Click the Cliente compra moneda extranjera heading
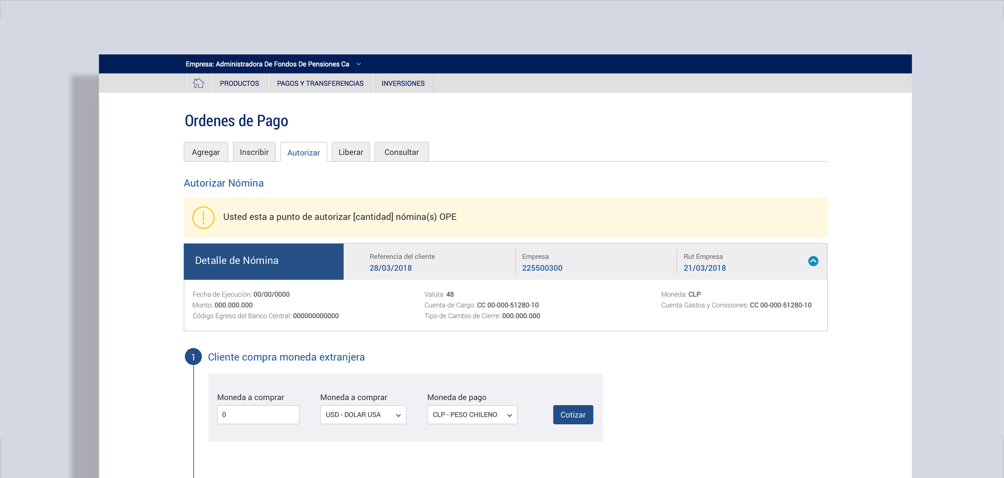 pyautogui.click(x=286, y=357)
